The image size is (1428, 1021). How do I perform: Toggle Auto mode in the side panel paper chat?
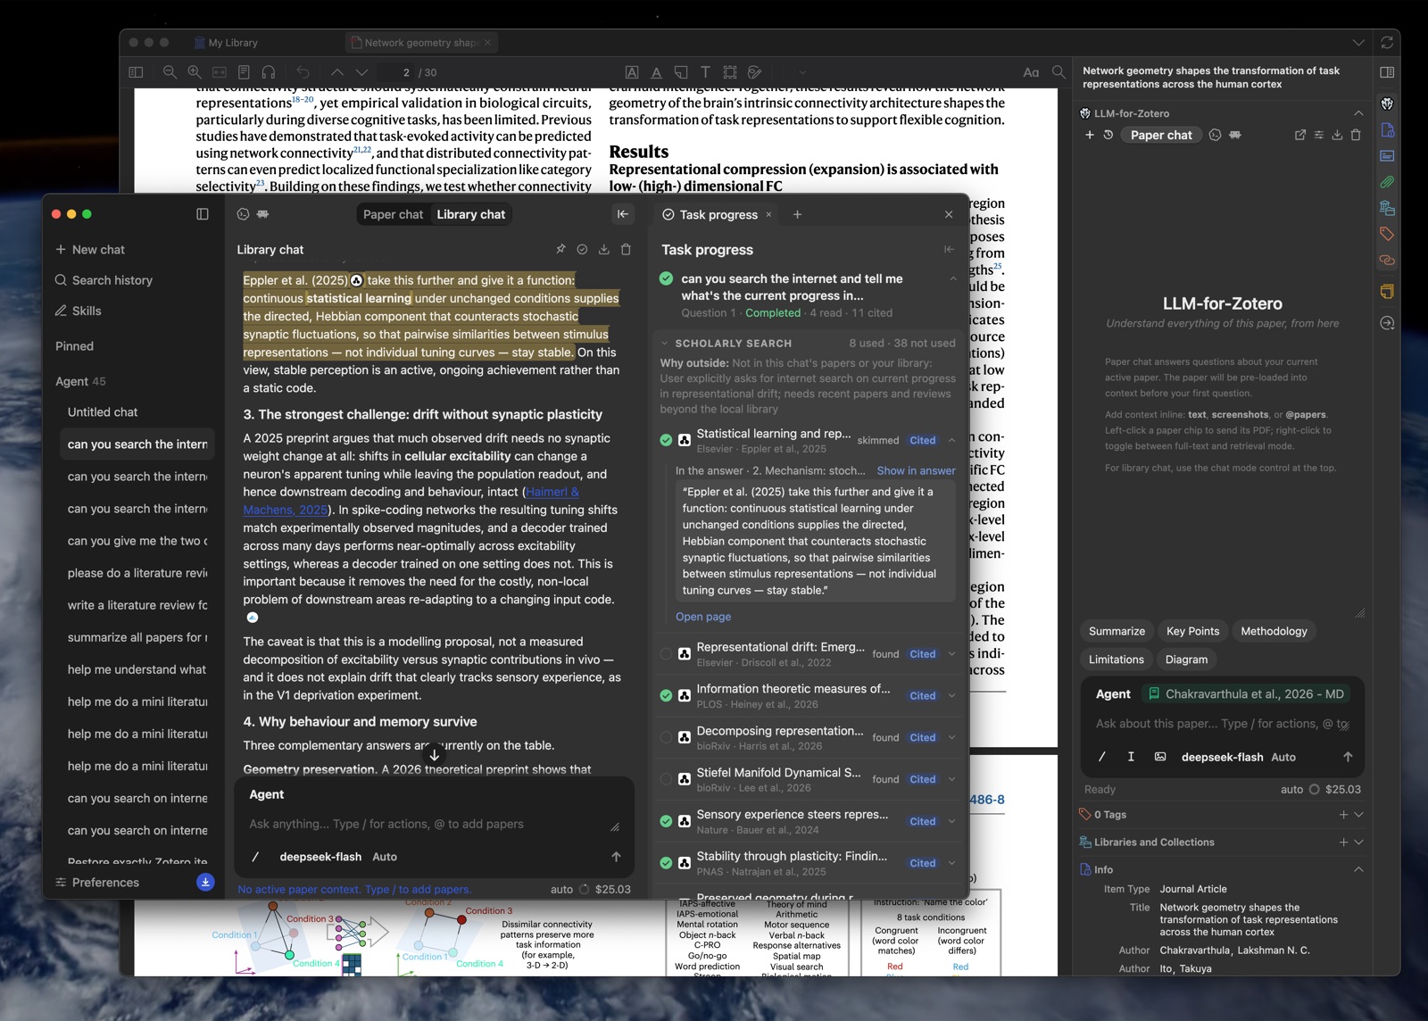click(1283, 757)
